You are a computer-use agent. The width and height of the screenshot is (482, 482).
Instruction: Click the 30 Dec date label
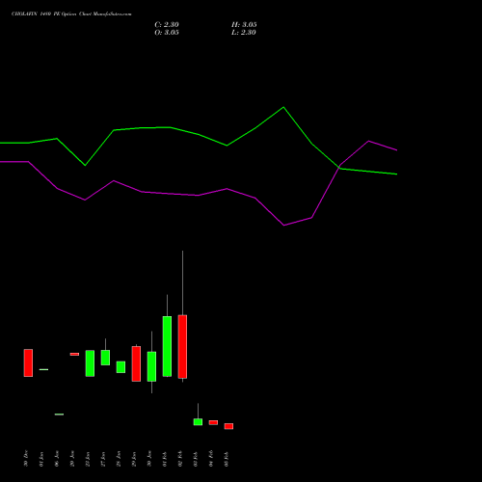tap(26, 458)
